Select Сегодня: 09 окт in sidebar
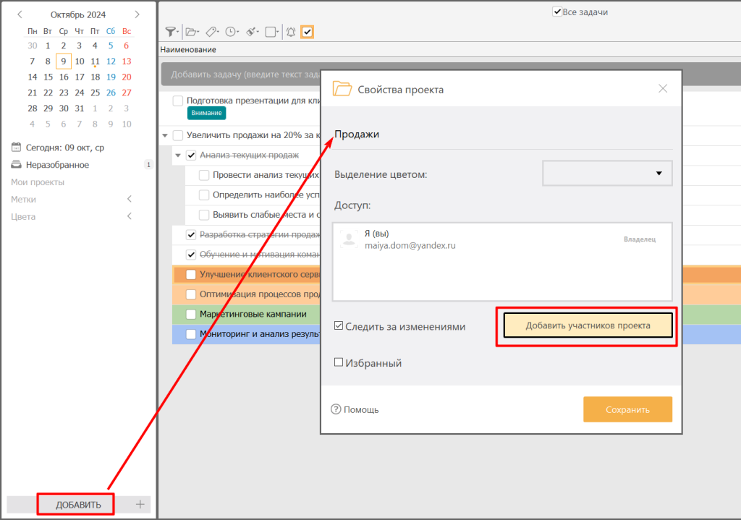This screenshot has height=520, width=741. coord(65,148)
